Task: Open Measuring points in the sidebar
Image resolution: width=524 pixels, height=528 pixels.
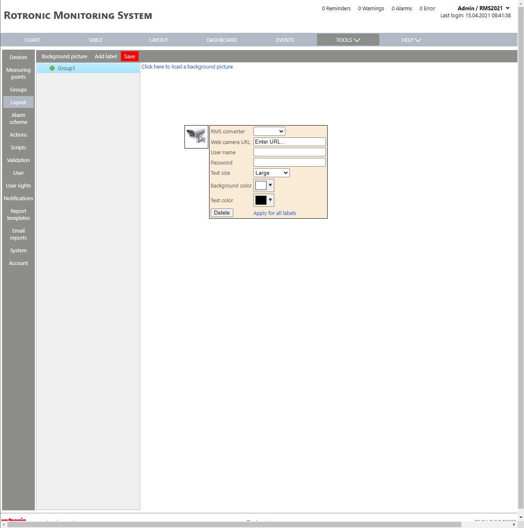Action: [x=18, y=73]
